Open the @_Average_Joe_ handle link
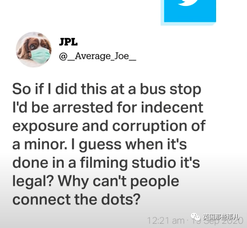 (98, 56)
